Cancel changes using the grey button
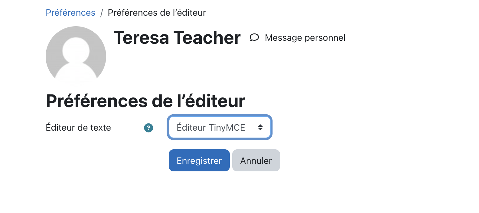Screen dimensions: 479x213 click(x=256, y=161)
